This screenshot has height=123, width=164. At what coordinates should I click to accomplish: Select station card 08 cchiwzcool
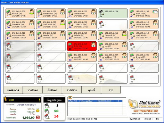point(82,24)
